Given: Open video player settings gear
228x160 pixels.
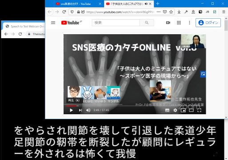Looking at the screenshot, I should coord(175,110).
